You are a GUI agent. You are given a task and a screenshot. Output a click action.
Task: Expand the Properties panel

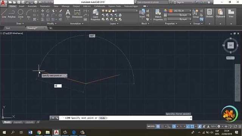pos(171,23)
